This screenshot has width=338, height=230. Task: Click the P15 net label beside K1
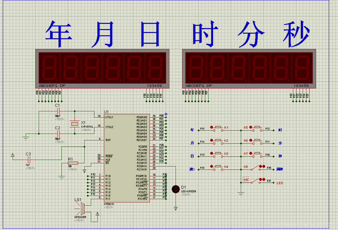click(202, 129)
